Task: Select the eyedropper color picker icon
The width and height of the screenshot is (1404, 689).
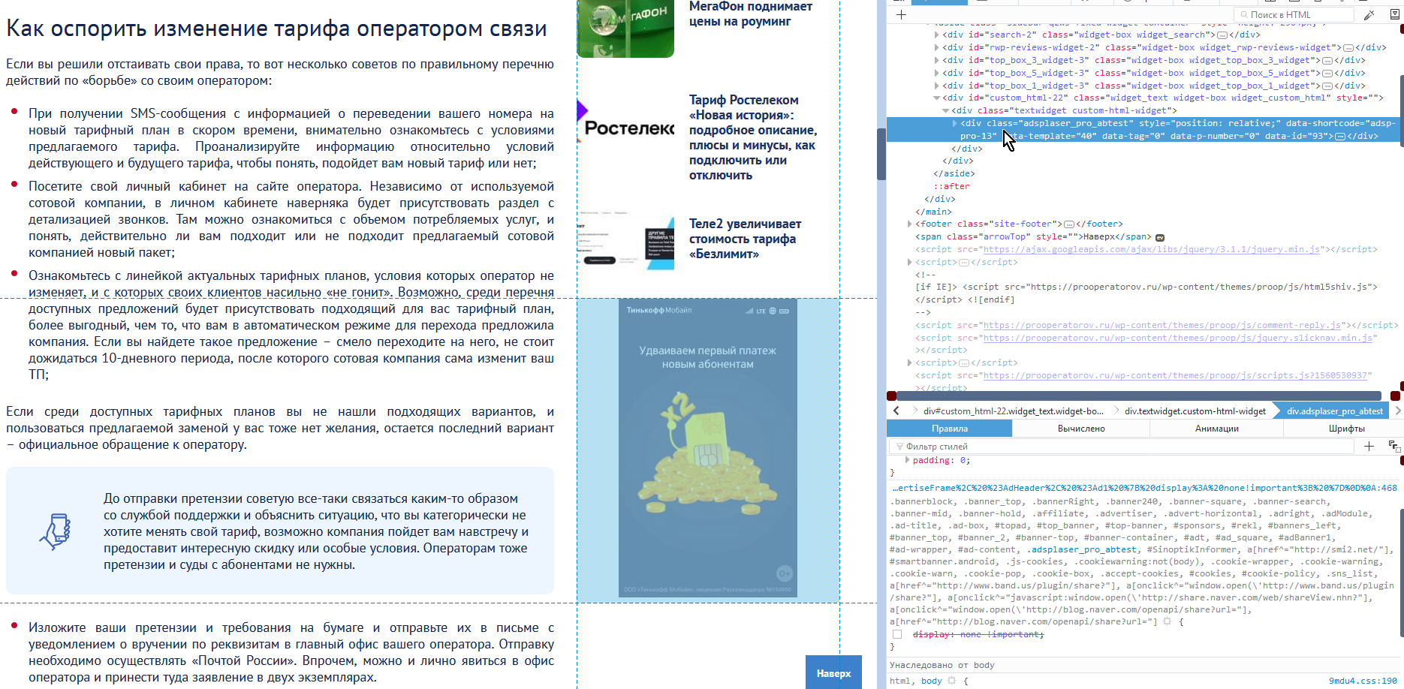Action: click(1369, 14)
